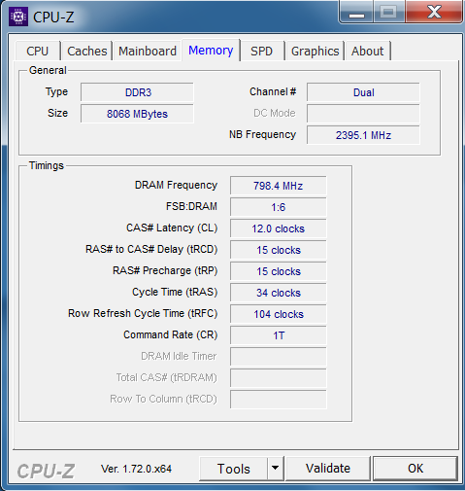Click the NB Frequency value box
The width and height of the screenshot is (465, 491).
(363, 135)
